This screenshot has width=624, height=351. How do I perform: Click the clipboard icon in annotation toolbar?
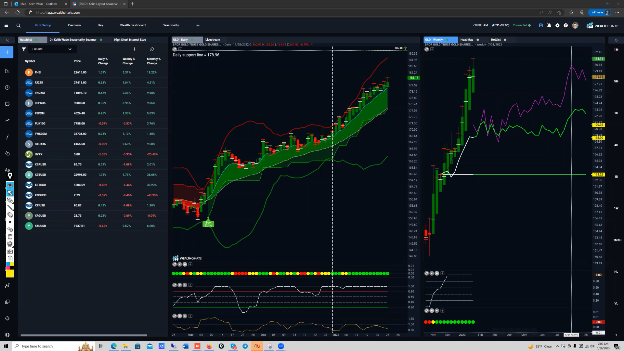point(10,259)
